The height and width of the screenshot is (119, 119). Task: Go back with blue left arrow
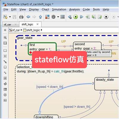[28, 17]
